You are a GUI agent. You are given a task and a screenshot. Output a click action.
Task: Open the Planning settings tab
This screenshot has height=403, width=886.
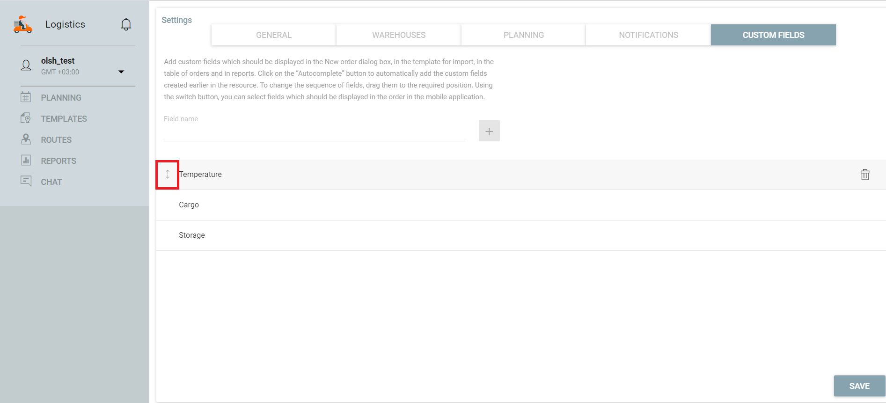pos(523,35)
